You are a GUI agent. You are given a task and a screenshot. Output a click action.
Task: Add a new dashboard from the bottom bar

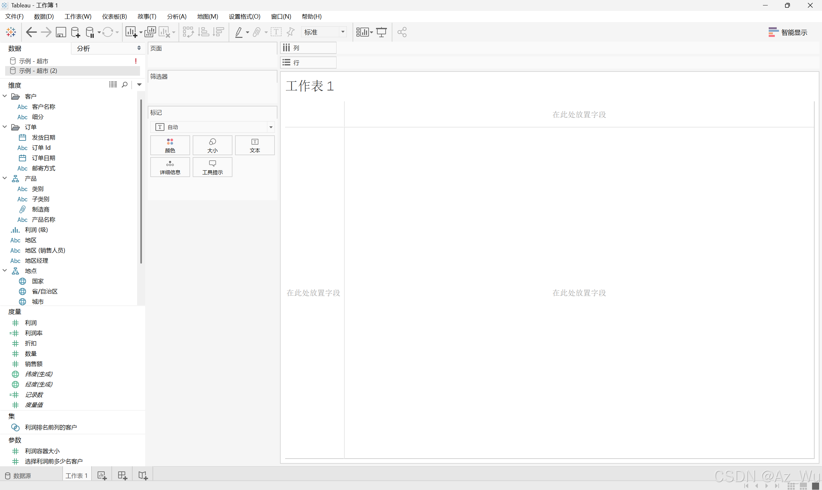tap(122, 476)
